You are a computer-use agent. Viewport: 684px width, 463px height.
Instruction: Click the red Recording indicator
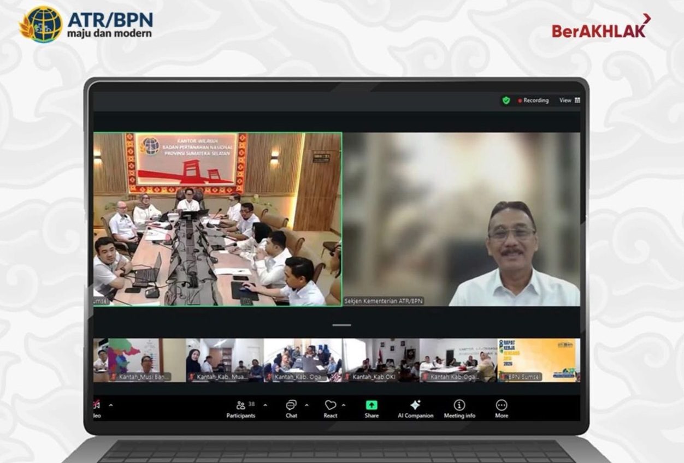coord(533,100)
